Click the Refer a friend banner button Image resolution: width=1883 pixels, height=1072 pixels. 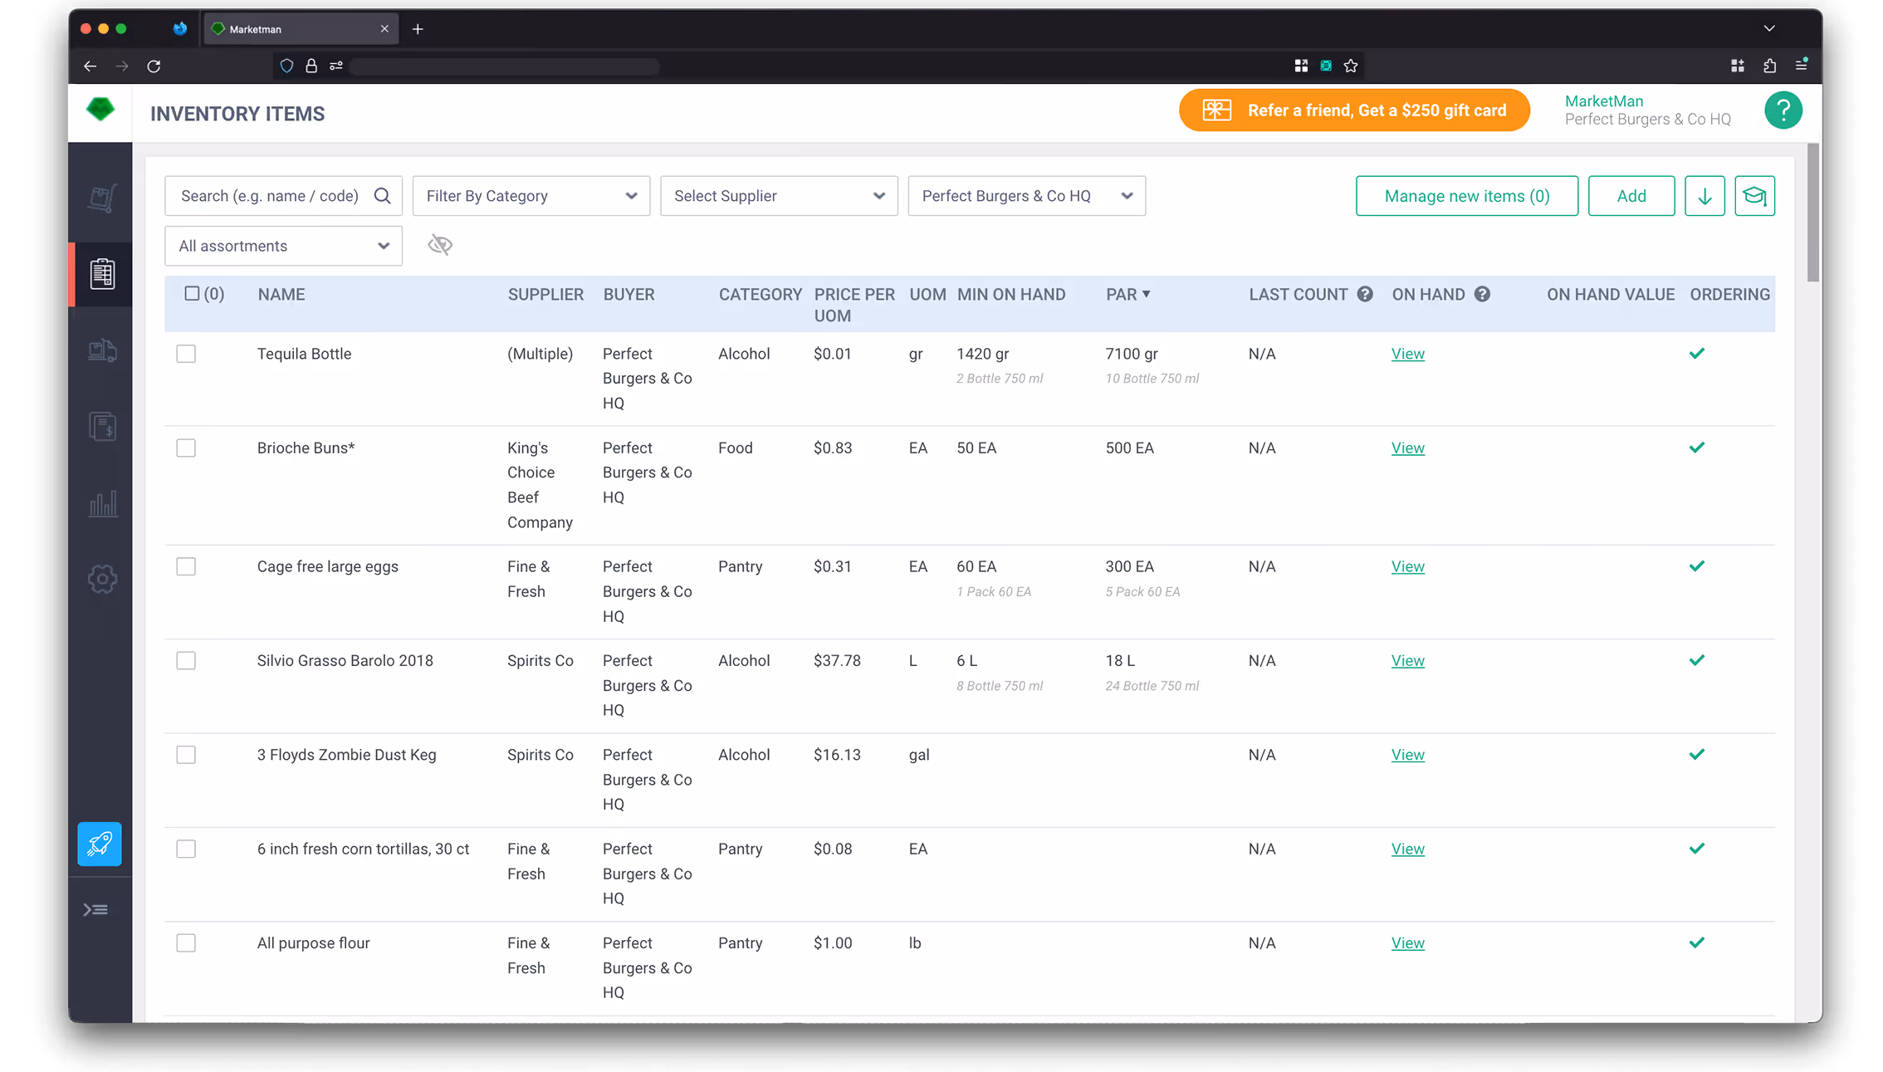[1354, 110]
